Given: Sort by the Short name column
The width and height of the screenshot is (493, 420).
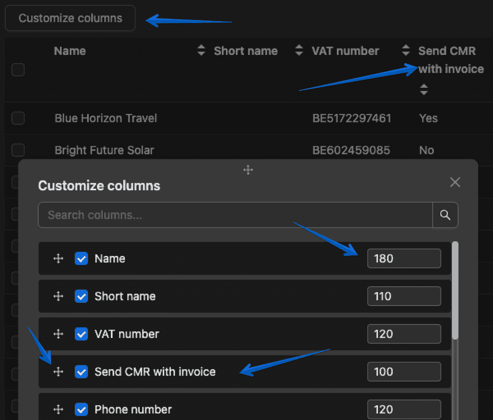Looking at the screenshot, I should point(299,50).
